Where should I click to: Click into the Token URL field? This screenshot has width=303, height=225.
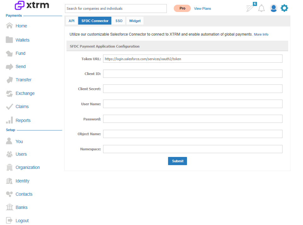pyautogui.click(x=193, y=59)
